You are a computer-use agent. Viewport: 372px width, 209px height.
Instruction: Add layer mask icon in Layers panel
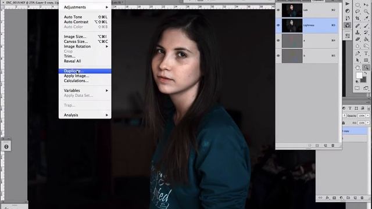coord(334,197)
